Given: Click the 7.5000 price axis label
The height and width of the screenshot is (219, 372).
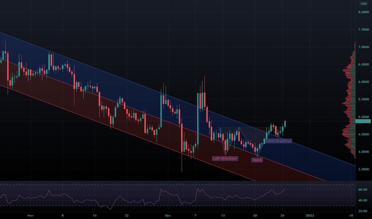Looking at the screenshot, I should [364, 29].
